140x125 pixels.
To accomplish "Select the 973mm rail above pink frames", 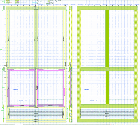I will 36,68.
